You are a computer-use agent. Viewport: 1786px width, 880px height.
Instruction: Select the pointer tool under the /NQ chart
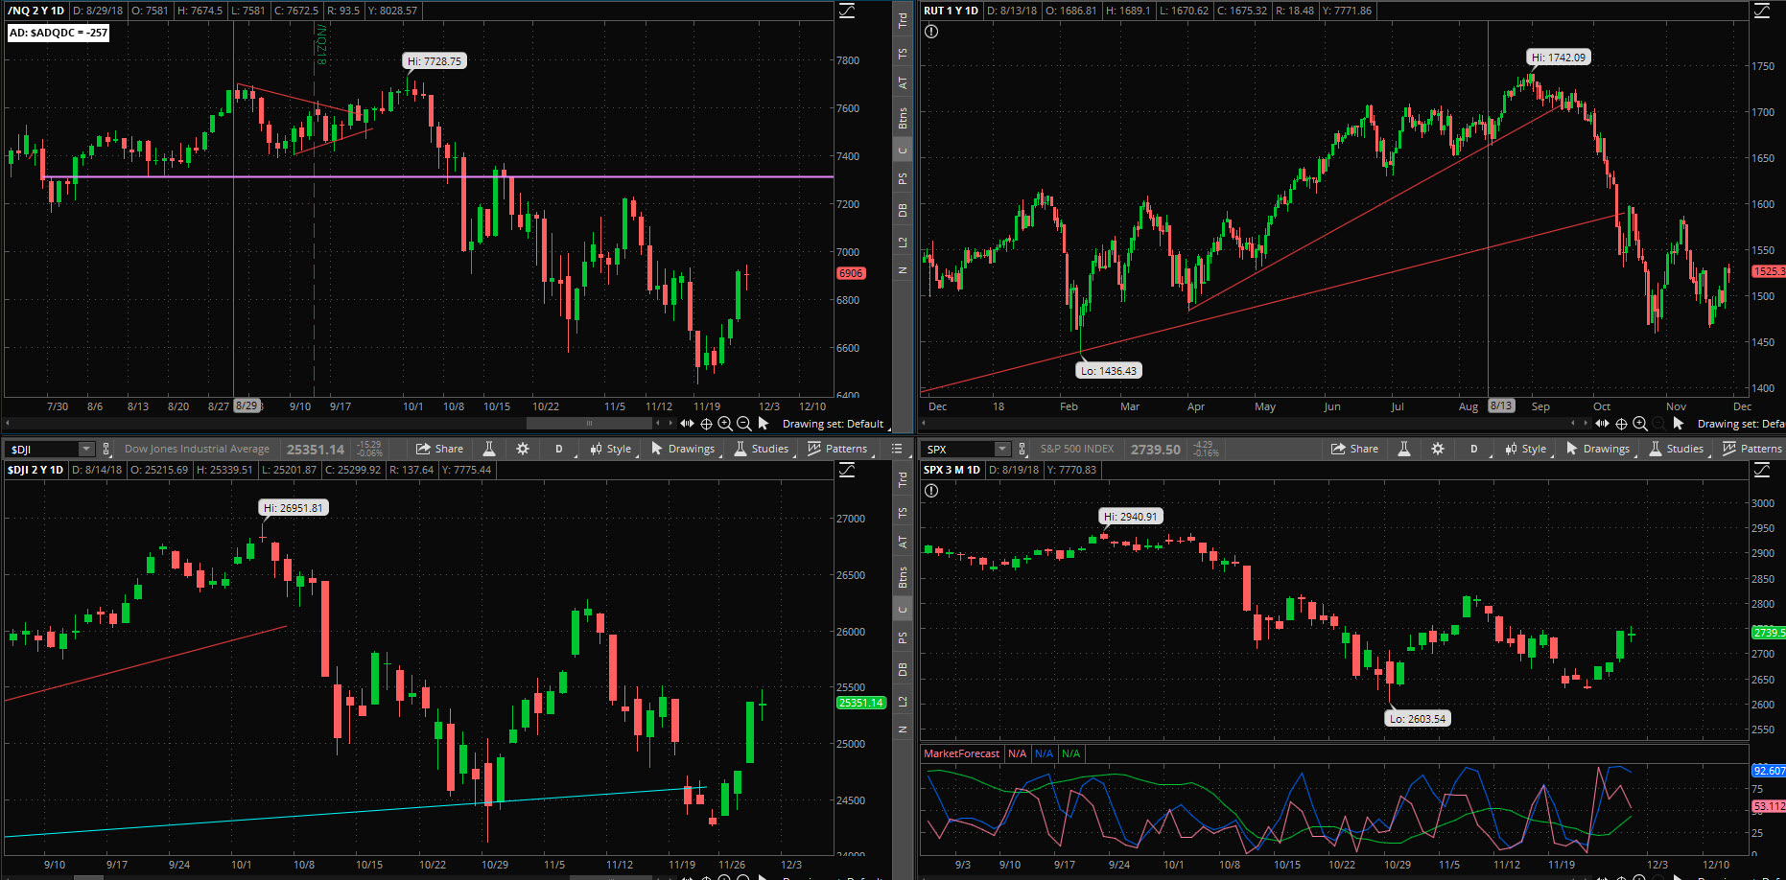(764, 423)
